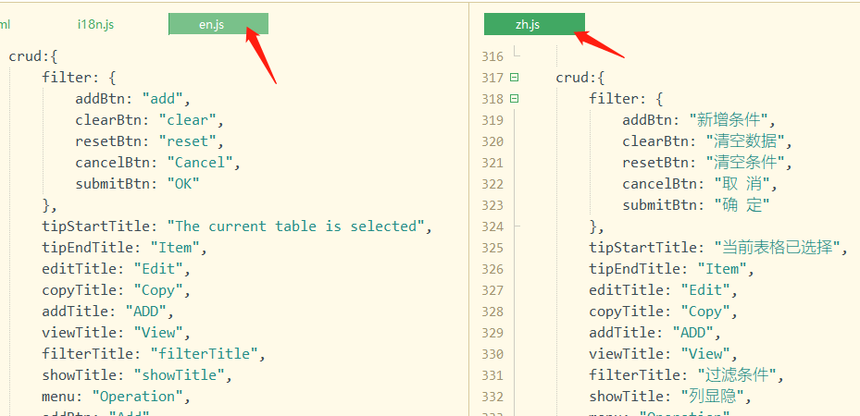The image size is (860, 416).
Task: Click line number 332 in the gutter
Action: tap(492, 397)
